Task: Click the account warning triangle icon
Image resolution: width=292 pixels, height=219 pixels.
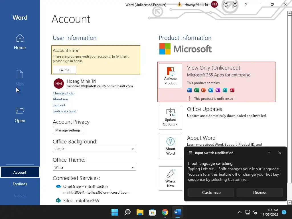Action: (x=179, y=4)
